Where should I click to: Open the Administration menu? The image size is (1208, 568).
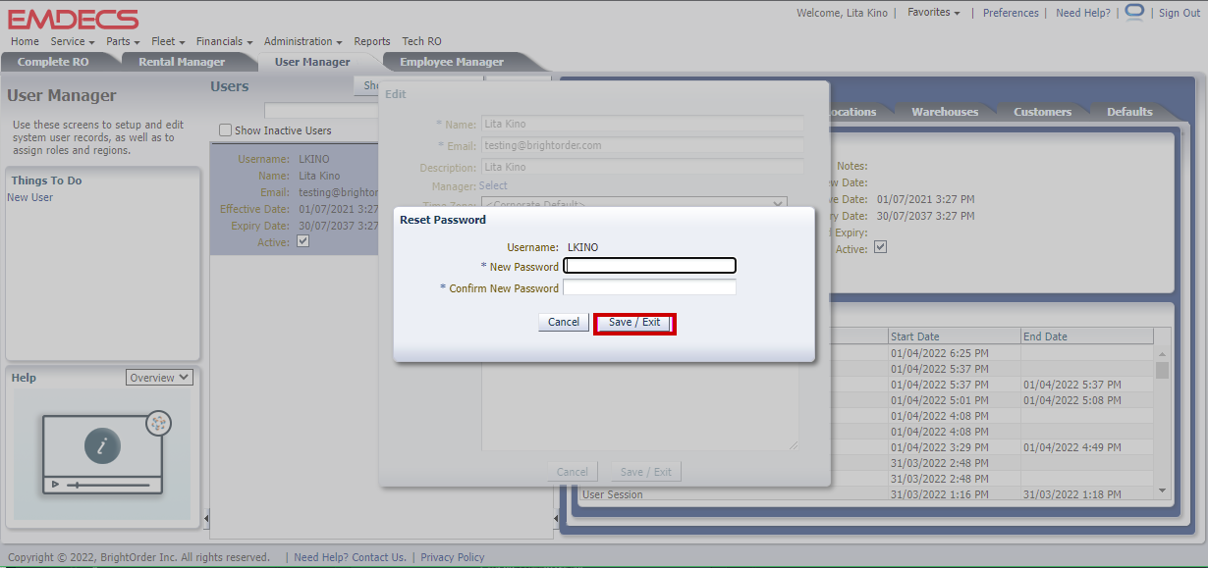(x=302, y=41)
